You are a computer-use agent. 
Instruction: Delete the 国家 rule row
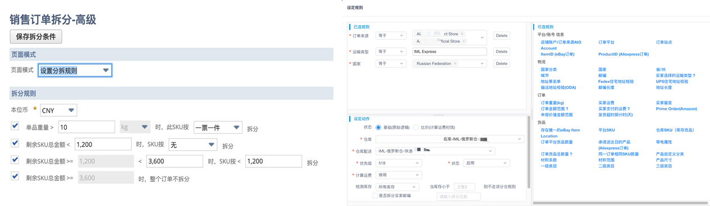point(501,63)
